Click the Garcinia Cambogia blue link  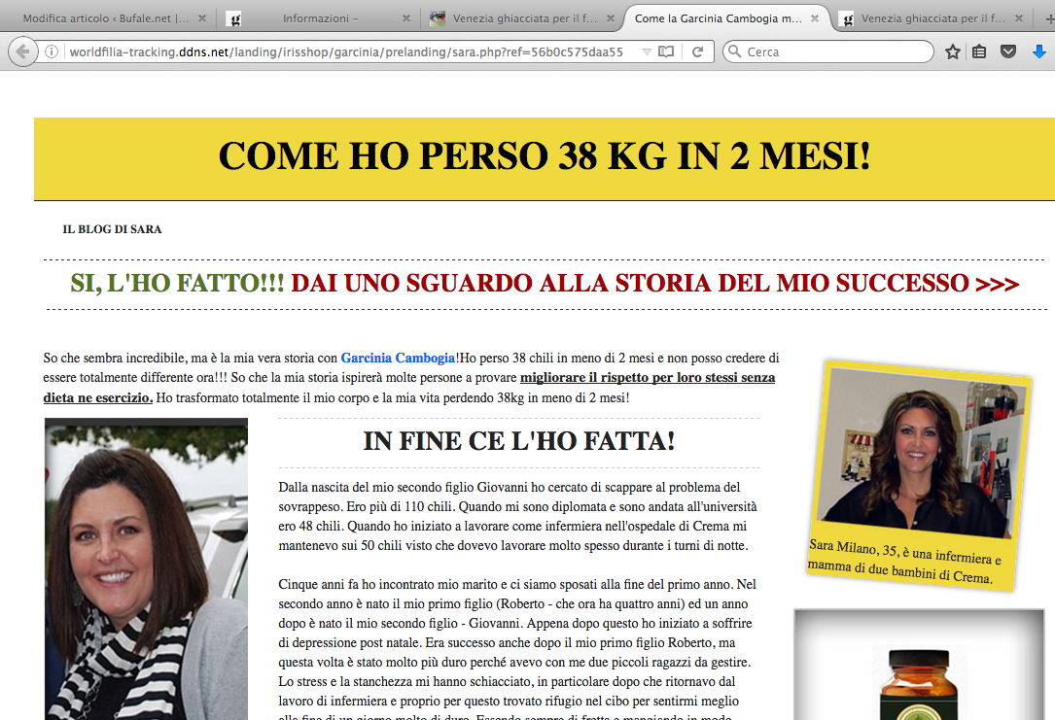click(398, 359)
